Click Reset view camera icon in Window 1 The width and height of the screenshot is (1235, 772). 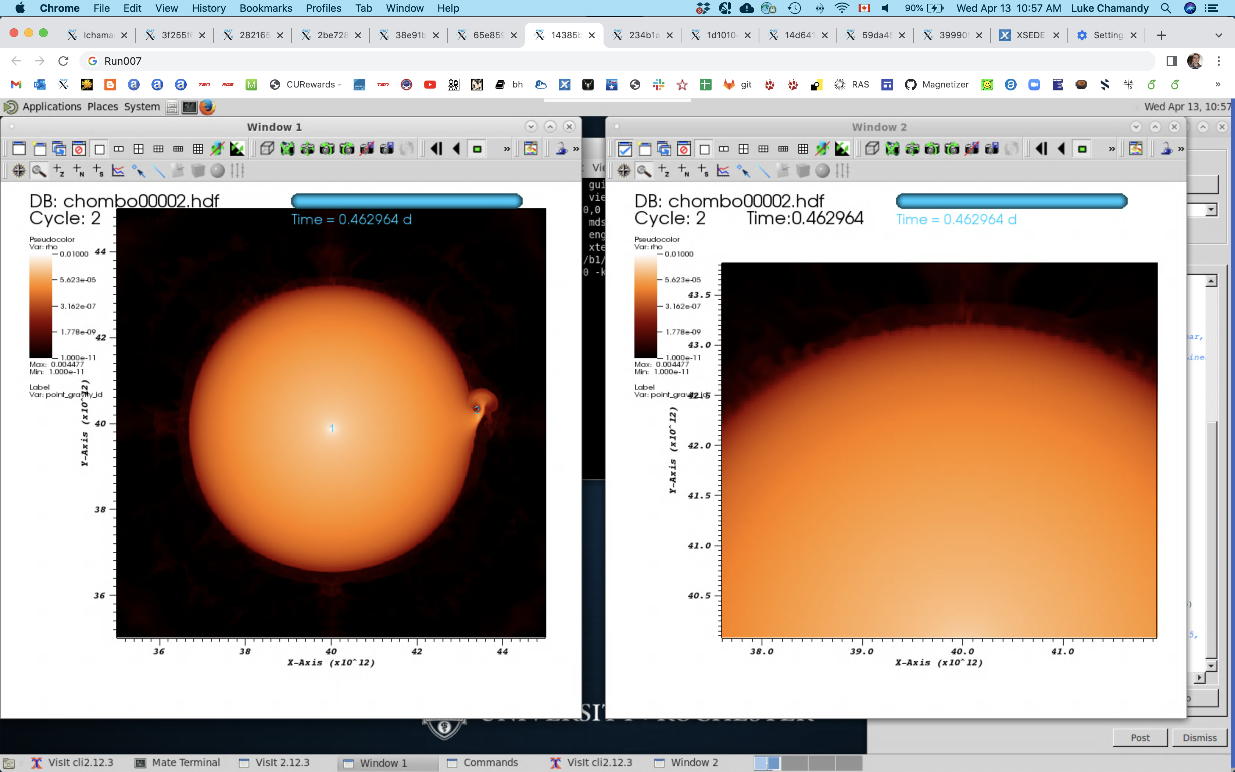tap(287, 149)
